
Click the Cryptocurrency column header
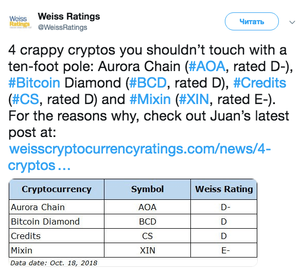(x=57, y=189)
